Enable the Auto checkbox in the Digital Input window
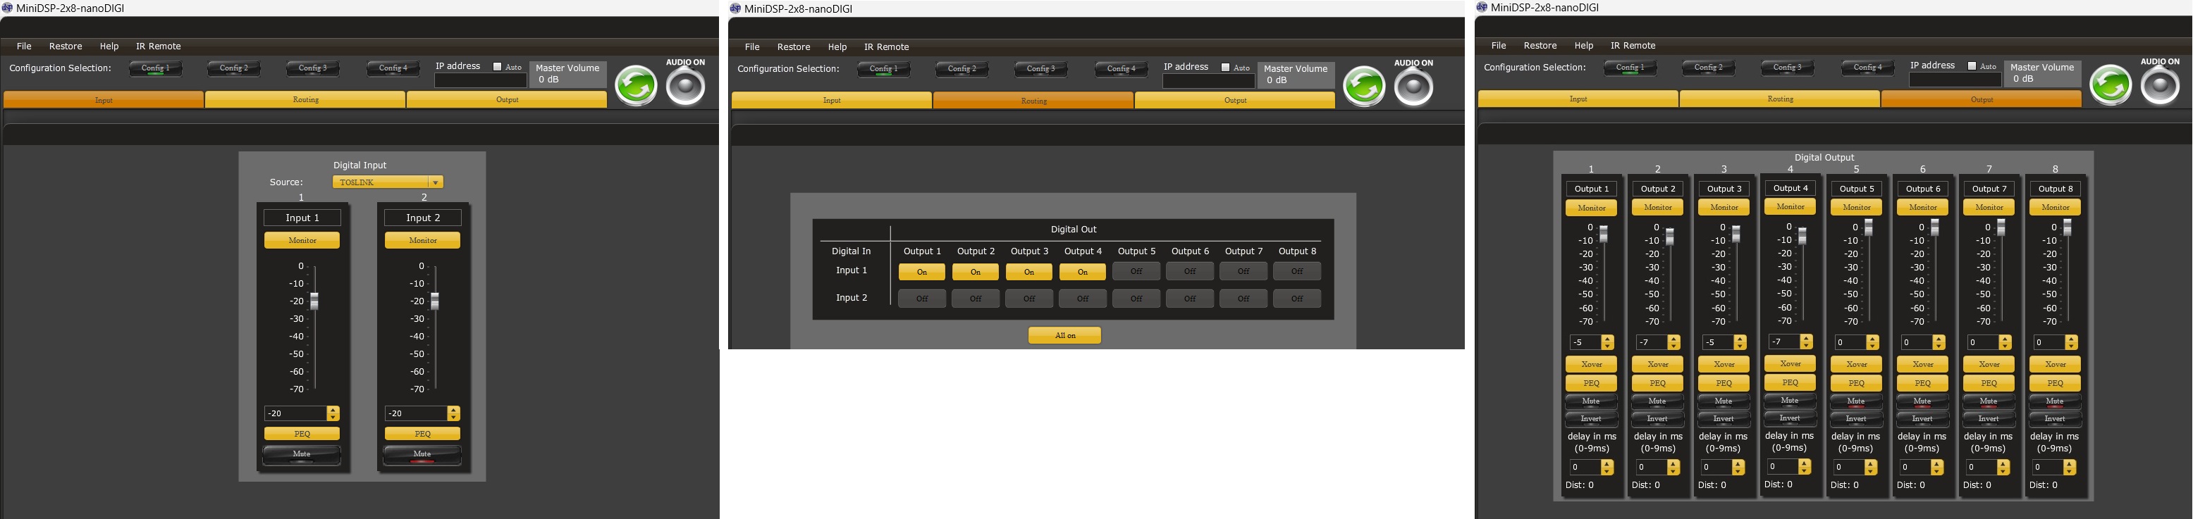Viewport: 2193px width, 519px height. point(497,66)
